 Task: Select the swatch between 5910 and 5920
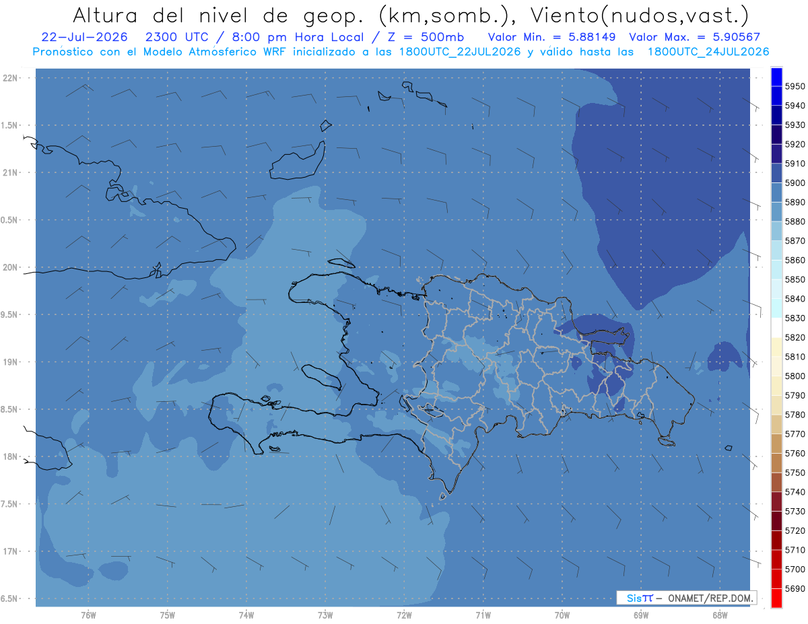[x=776, y=153]
